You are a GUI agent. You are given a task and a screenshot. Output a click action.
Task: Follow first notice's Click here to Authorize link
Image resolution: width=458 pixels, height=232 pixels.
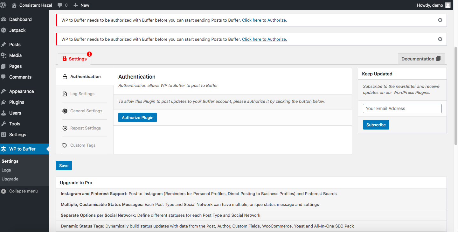click(265, 20)
